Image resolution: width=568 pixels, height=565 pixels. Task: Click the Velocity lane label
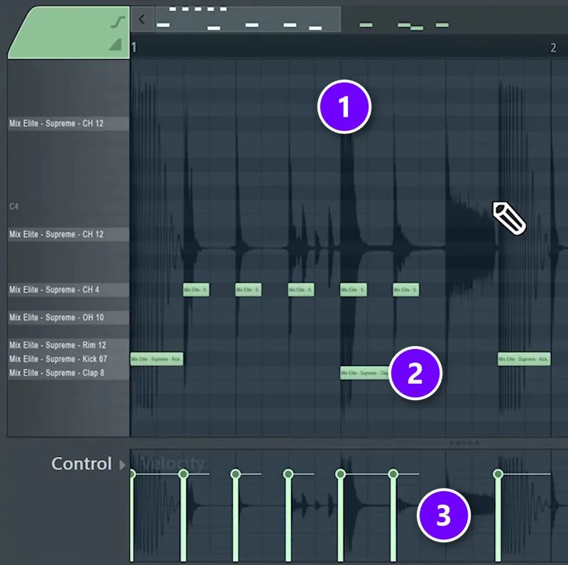point(172,463)
